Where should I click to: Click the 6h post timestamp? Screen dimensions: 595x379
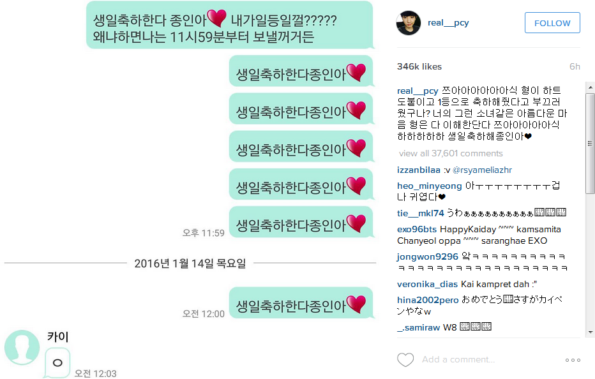point(575,66)
